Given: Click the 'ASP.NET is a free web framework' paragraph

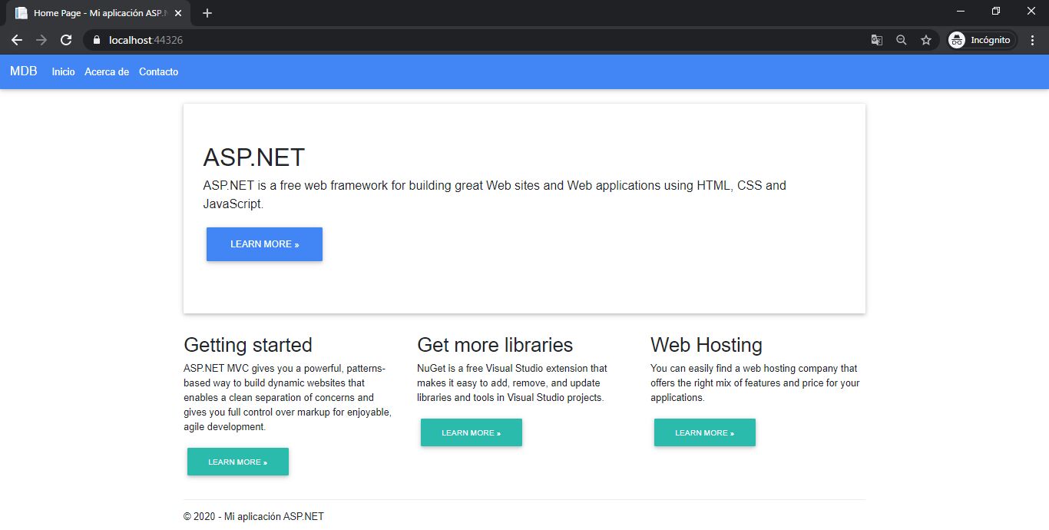Looking at the screenshot, I should coord(495,195).
